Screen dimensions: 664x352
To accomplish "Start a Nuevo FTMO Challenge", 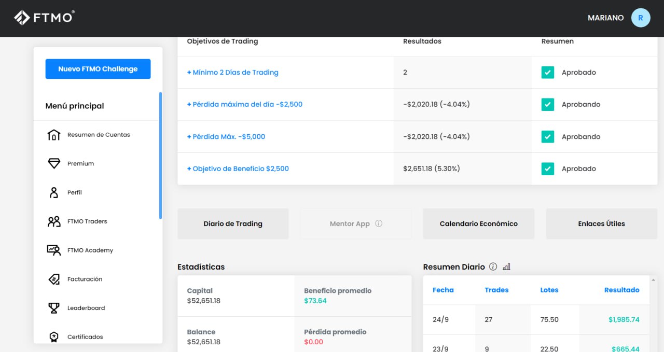I will pyautogui.click(x=98, y=69).
